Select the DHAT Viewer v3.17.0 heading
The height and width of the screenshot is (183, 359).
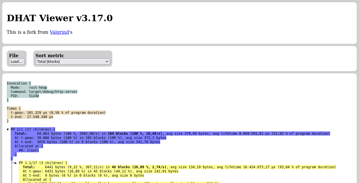tap(60, 18)
